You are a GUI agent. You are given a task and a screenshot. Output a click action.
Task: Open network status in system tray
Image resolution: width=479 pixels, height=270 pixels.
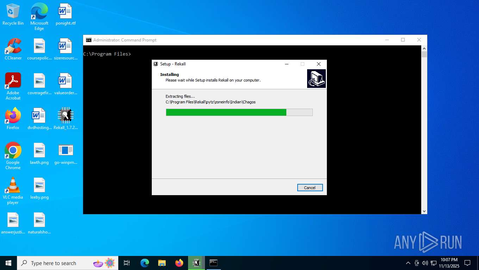(434, 263)
